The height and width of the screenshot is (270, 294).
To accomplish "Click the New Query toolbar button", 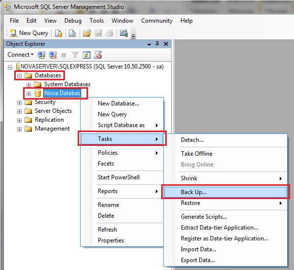I will click(29, 33).
